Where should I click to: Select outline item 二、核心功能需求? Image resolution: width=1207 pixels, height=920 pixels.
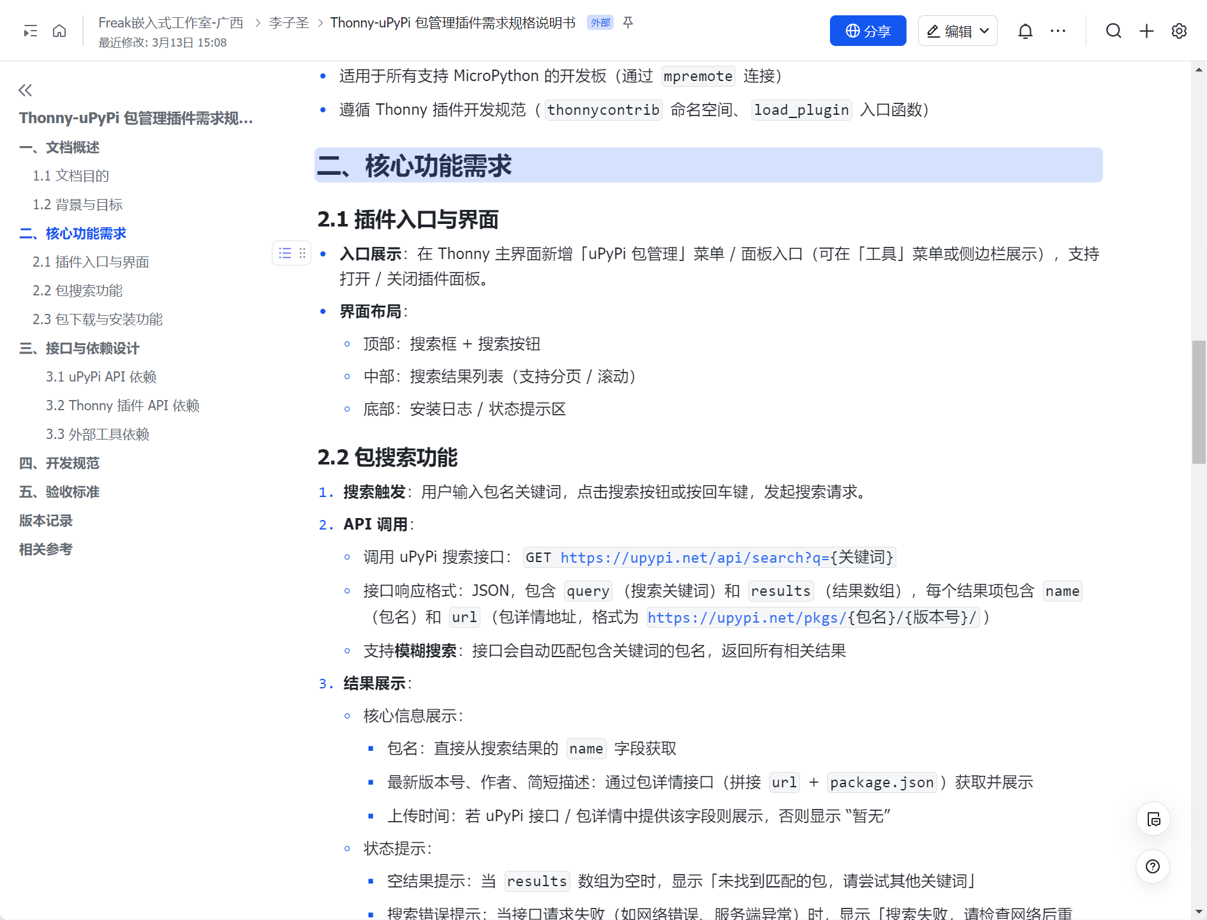[x=73, y=234]
